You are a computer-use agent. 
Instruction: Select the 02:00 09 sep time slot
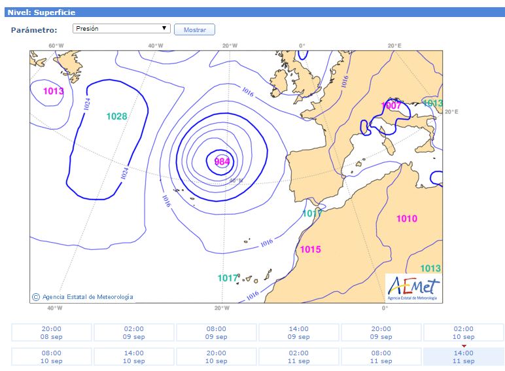tap(134, 332)
